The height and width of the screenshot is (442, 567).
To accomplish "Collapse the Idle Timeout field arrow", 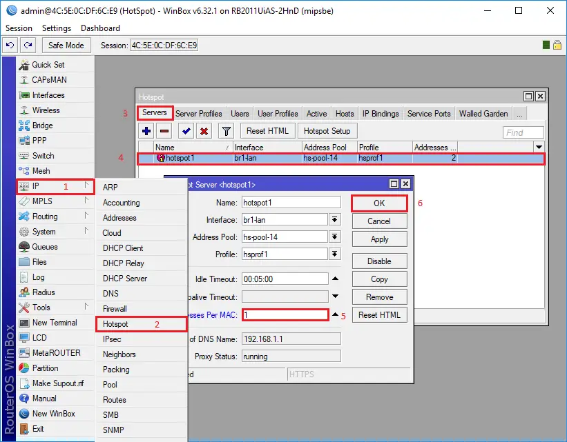I will click(x=335, y=279).
